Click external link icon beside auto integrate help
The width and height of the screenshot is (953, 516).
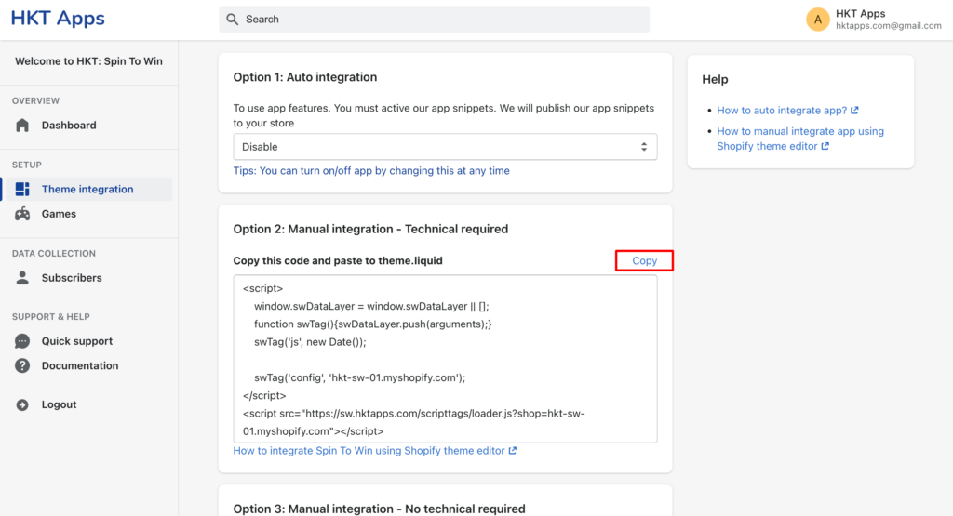(854, 111)
